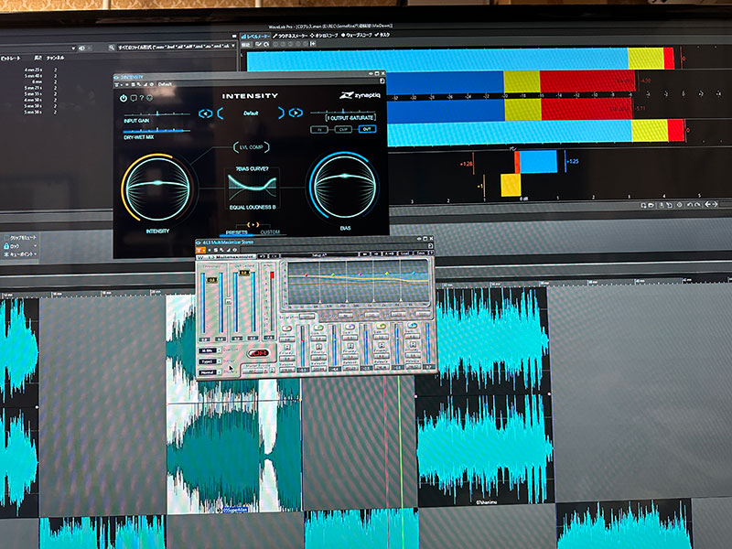Open Intensity help question mark icon
Screen dimensions: 732x549
coord(142,98)
